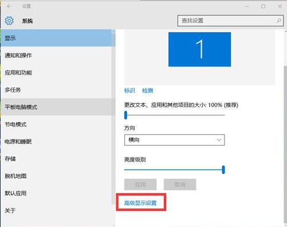Open 关于 page in sidebar
Screen dimensions: 287x227
[58, 210]
